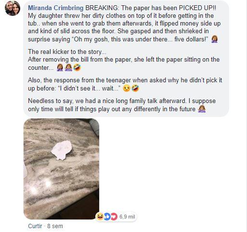This screenshot has height=232, width=247.
Task: Open the 8 sem timestamp link
Action: pos(55,226)
